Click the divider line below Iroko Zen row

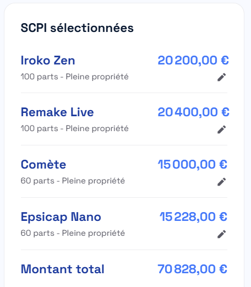[x=124, y=93]
